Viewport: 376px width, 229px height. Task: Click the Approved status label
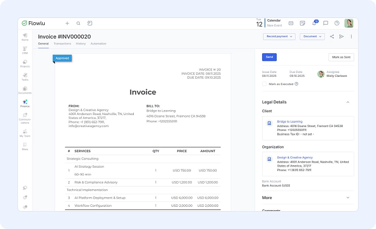click(62, 58)
